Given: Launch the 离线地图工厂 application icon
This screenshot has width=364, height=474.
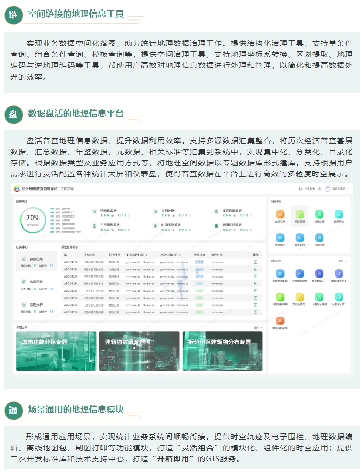Looking at the screenshot, I should [319, 273].
